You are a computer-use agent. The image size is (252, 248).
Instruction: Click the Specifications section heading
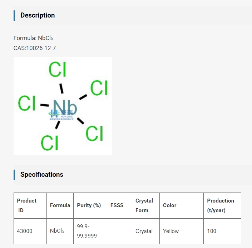click(x=42, y=174)
